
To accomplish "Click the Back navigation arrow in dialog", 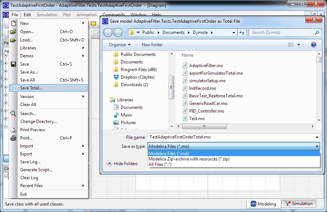I will [108, 32].
